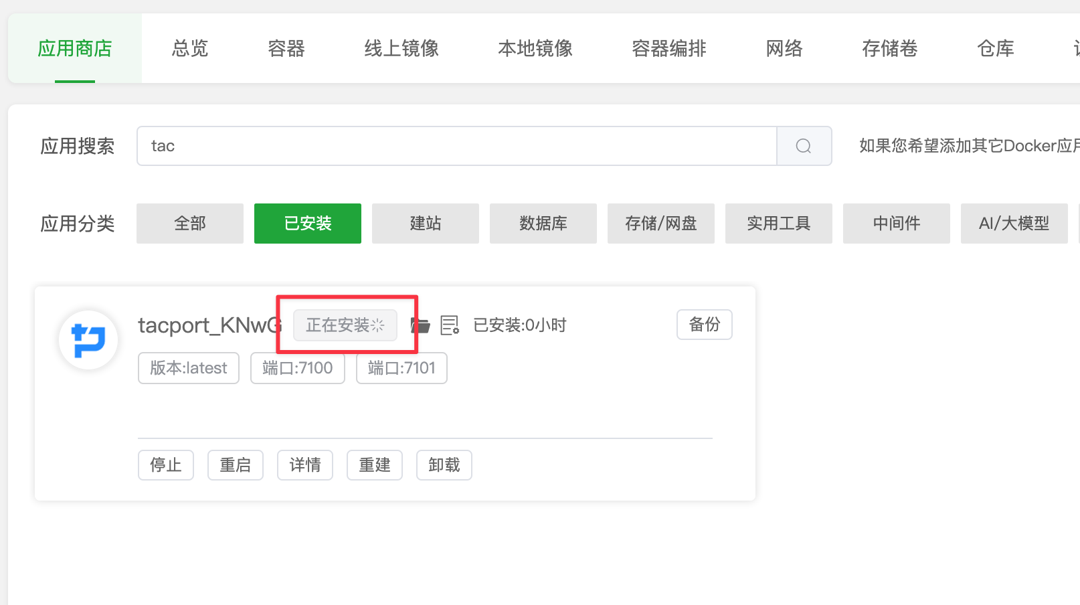The width and height of the screenshot is (1080, 605).
Task: Click the search magnifier icon
Action: [804, 146]
